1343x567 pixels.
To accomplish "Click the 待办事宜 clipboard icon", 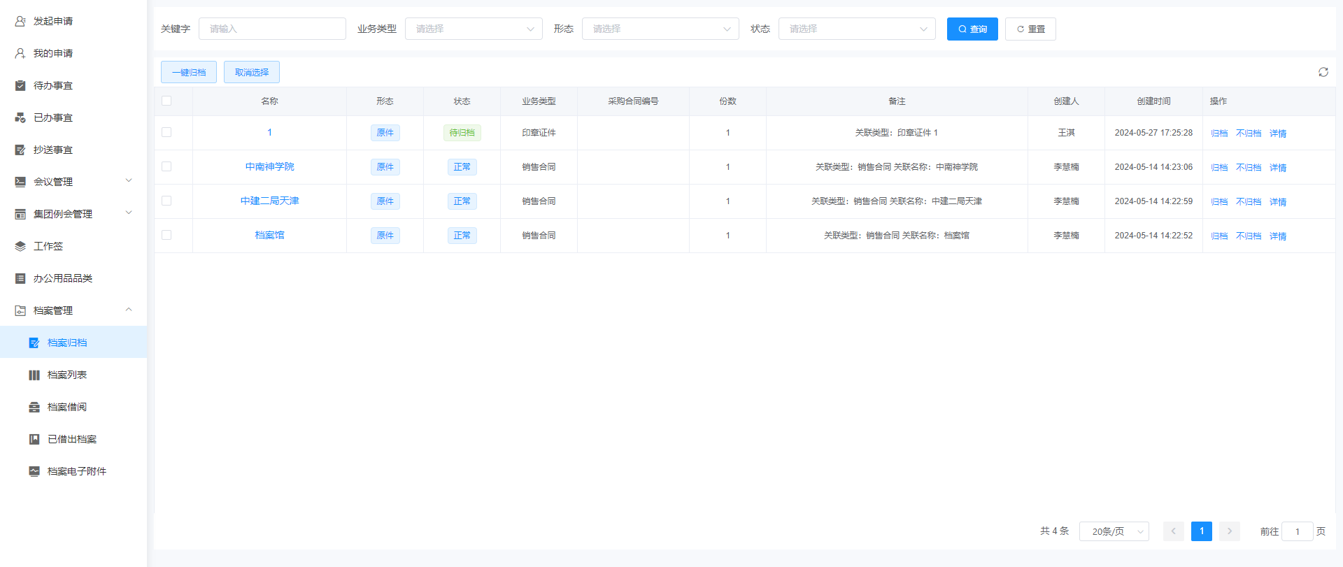I will pos(20,85).
